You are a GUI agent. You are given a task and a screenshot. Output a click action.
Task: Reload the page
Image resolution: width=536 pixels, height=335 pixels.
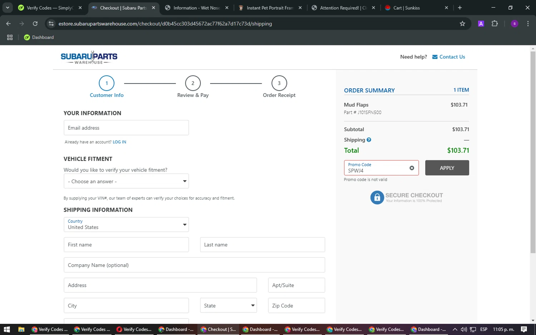pyautogui.click(x=35, y=24)
